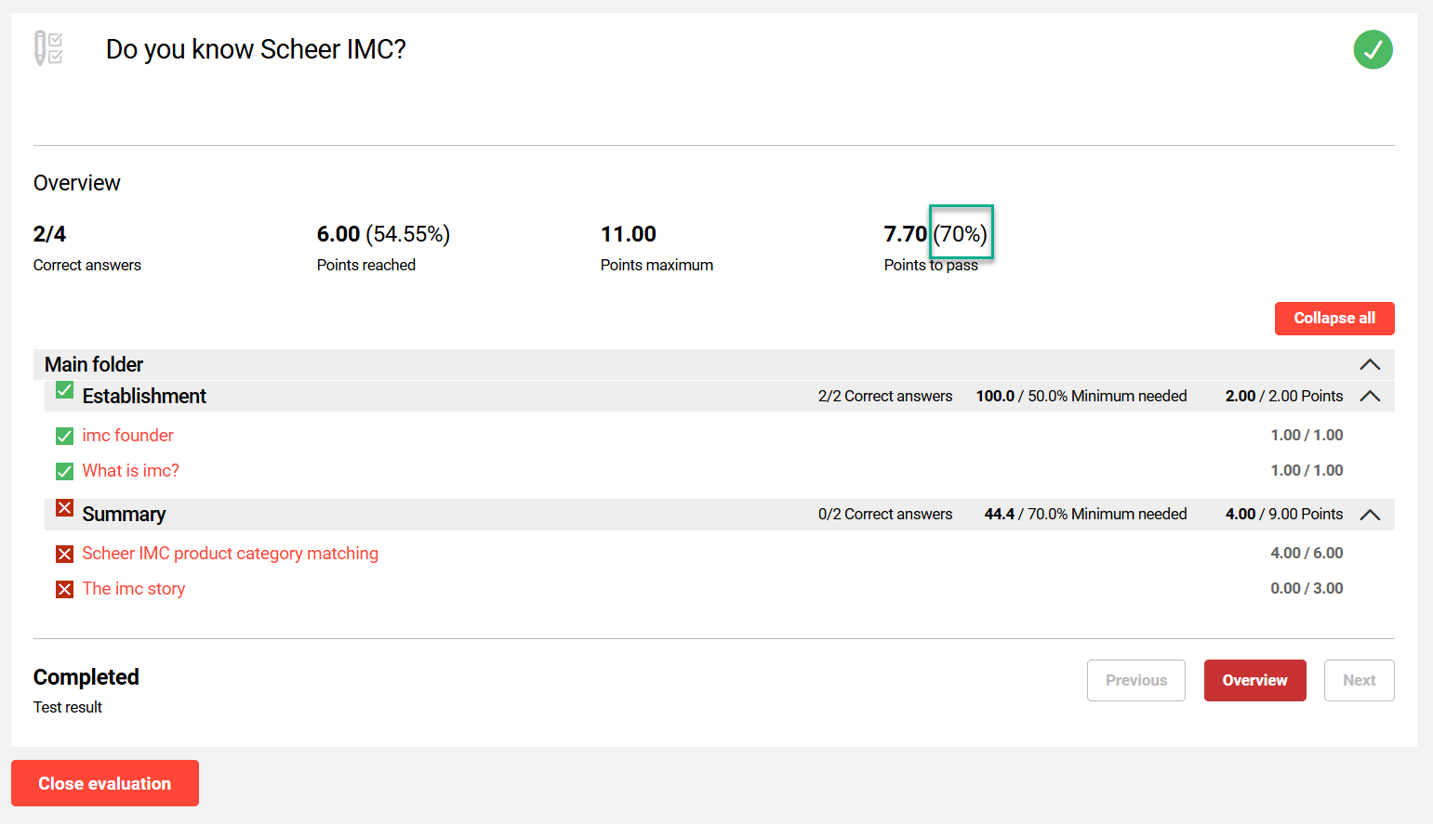Open the imc founder question
Screen dimensions: 1433x824
click(127, 435)
